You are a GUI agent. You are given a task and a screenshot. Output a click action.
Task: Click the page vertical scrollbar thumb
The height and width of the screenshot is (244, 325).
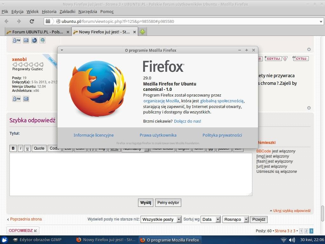click(322, 214)
